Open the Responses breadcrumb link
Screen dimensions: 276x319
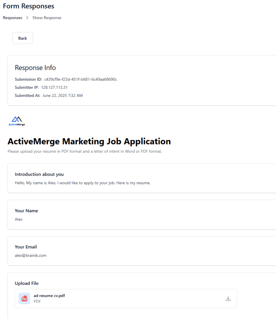click(12, 18)
